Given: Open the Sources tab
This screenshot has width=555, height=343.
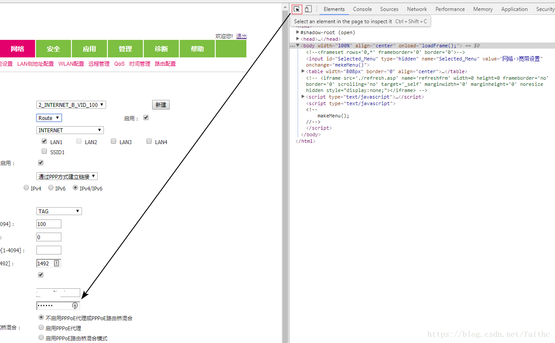Looking at the screenshot, I should pos(389,9).
